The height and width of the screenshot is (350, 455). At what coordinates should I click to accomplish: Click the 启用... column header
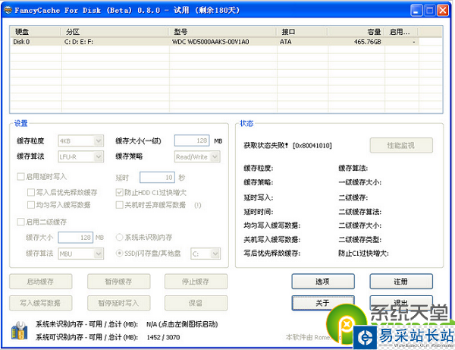point(402,32)
